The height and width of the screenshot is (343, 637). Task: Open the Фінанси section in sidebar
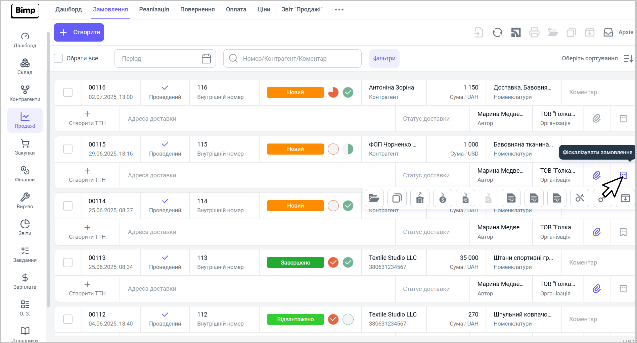[25, 174]
